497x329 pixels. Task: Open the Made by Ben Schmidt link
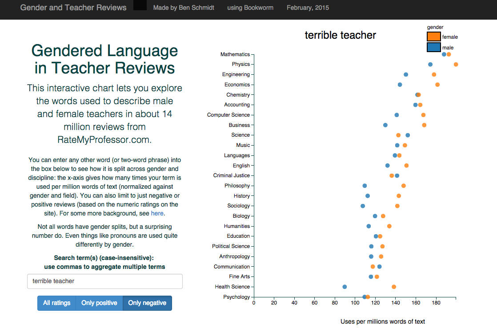coord(184,8)
